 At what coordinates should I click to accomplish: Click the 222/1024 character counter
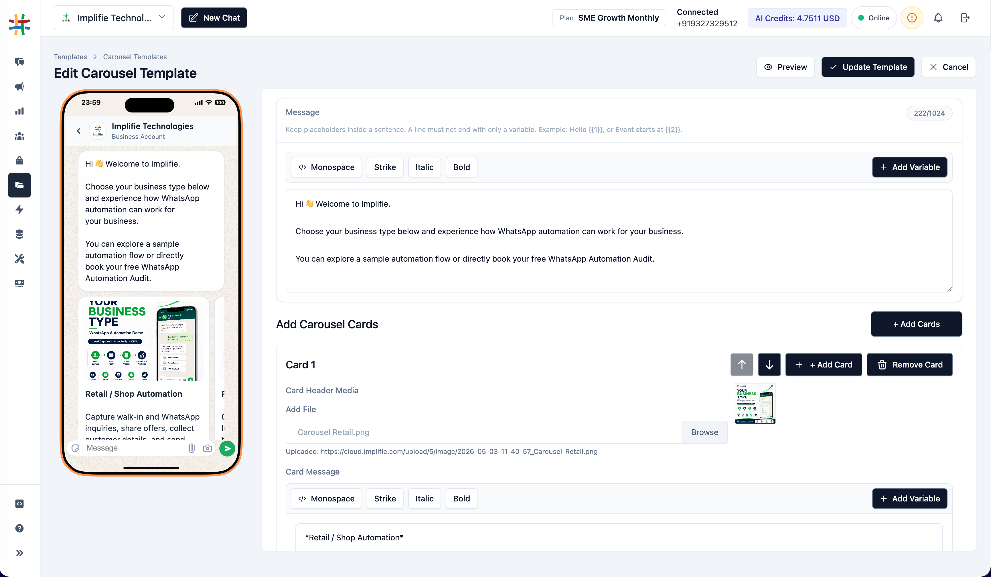pos(929,113)
